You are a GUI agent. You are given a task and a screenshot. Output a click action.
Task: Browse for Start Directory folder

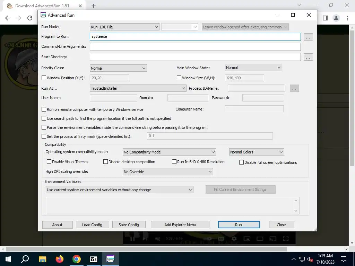pyautogui.click(x=308, y=57)
